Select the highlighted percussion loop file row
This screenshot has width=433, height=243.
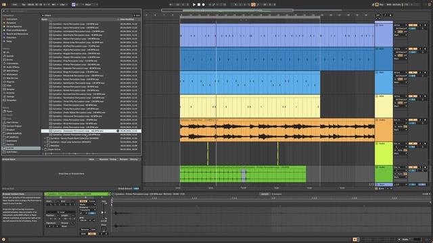(91, 131)
